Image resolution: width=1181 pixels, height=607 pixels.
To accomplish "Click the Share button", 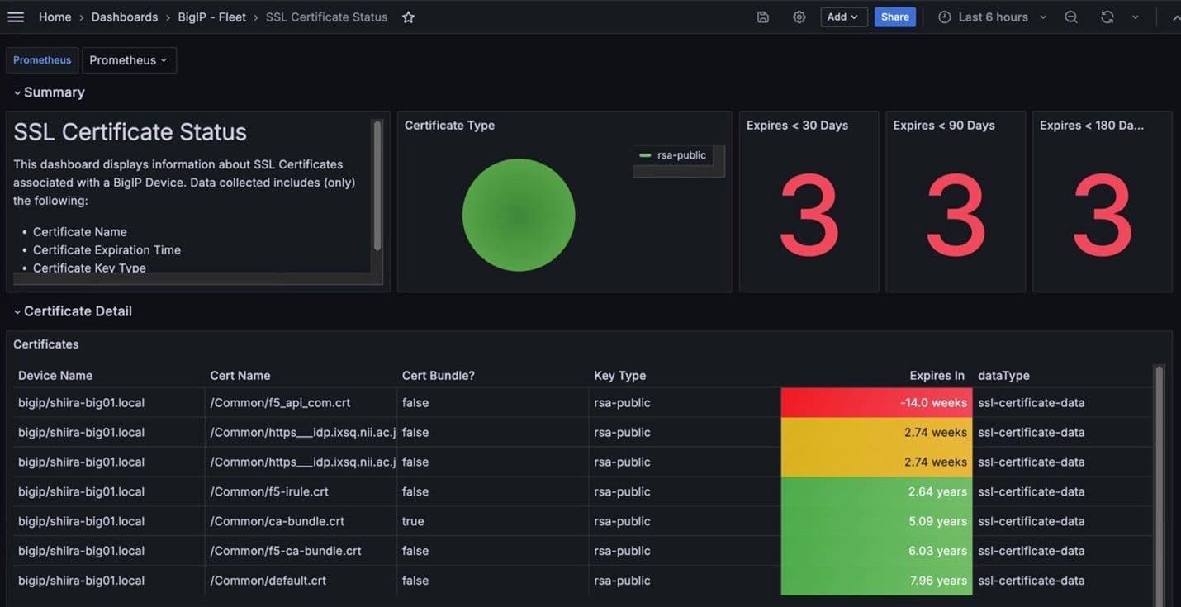I will tap(894, 17).
